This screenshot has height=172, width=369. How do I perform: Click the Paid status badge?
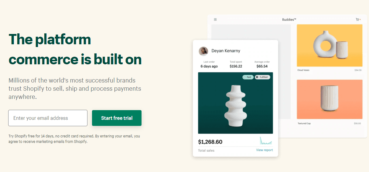(248, 77)
